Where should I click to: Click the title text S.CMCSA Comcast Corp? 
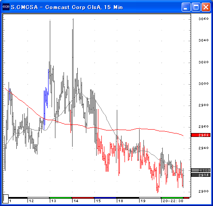pos(67,7)
